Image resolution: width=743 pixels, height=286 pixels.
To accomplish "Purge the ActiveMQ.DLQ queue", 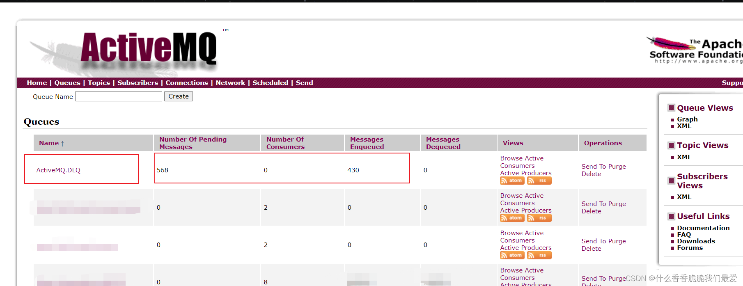I will click(x=617, y=167).
